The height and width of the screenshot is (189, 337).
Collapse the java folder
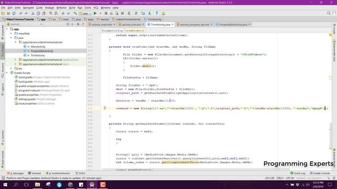[x=12, y=38]
